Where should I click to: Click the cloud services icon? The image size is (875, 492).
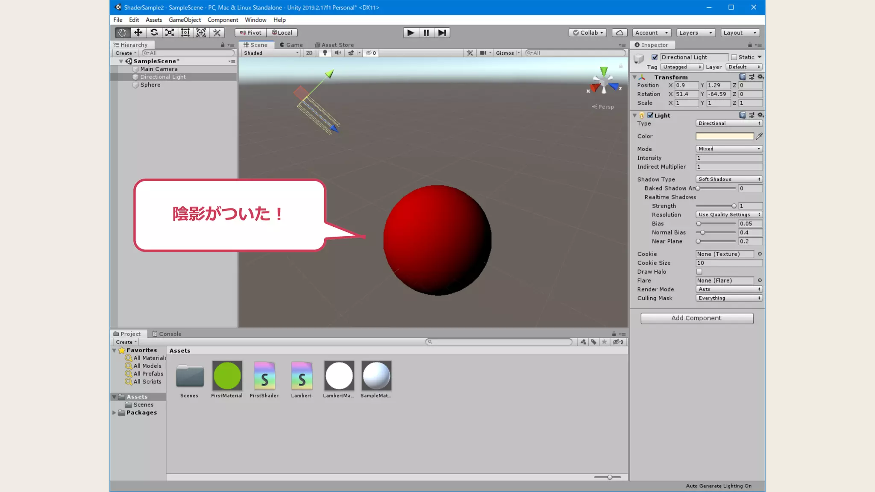(x=620, y=32)
